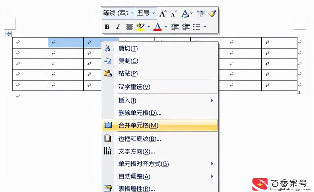The height and width of the screenshot is (192, 314).
Task: Grow font size with large A icon
Action: click(x=163, y=13)
